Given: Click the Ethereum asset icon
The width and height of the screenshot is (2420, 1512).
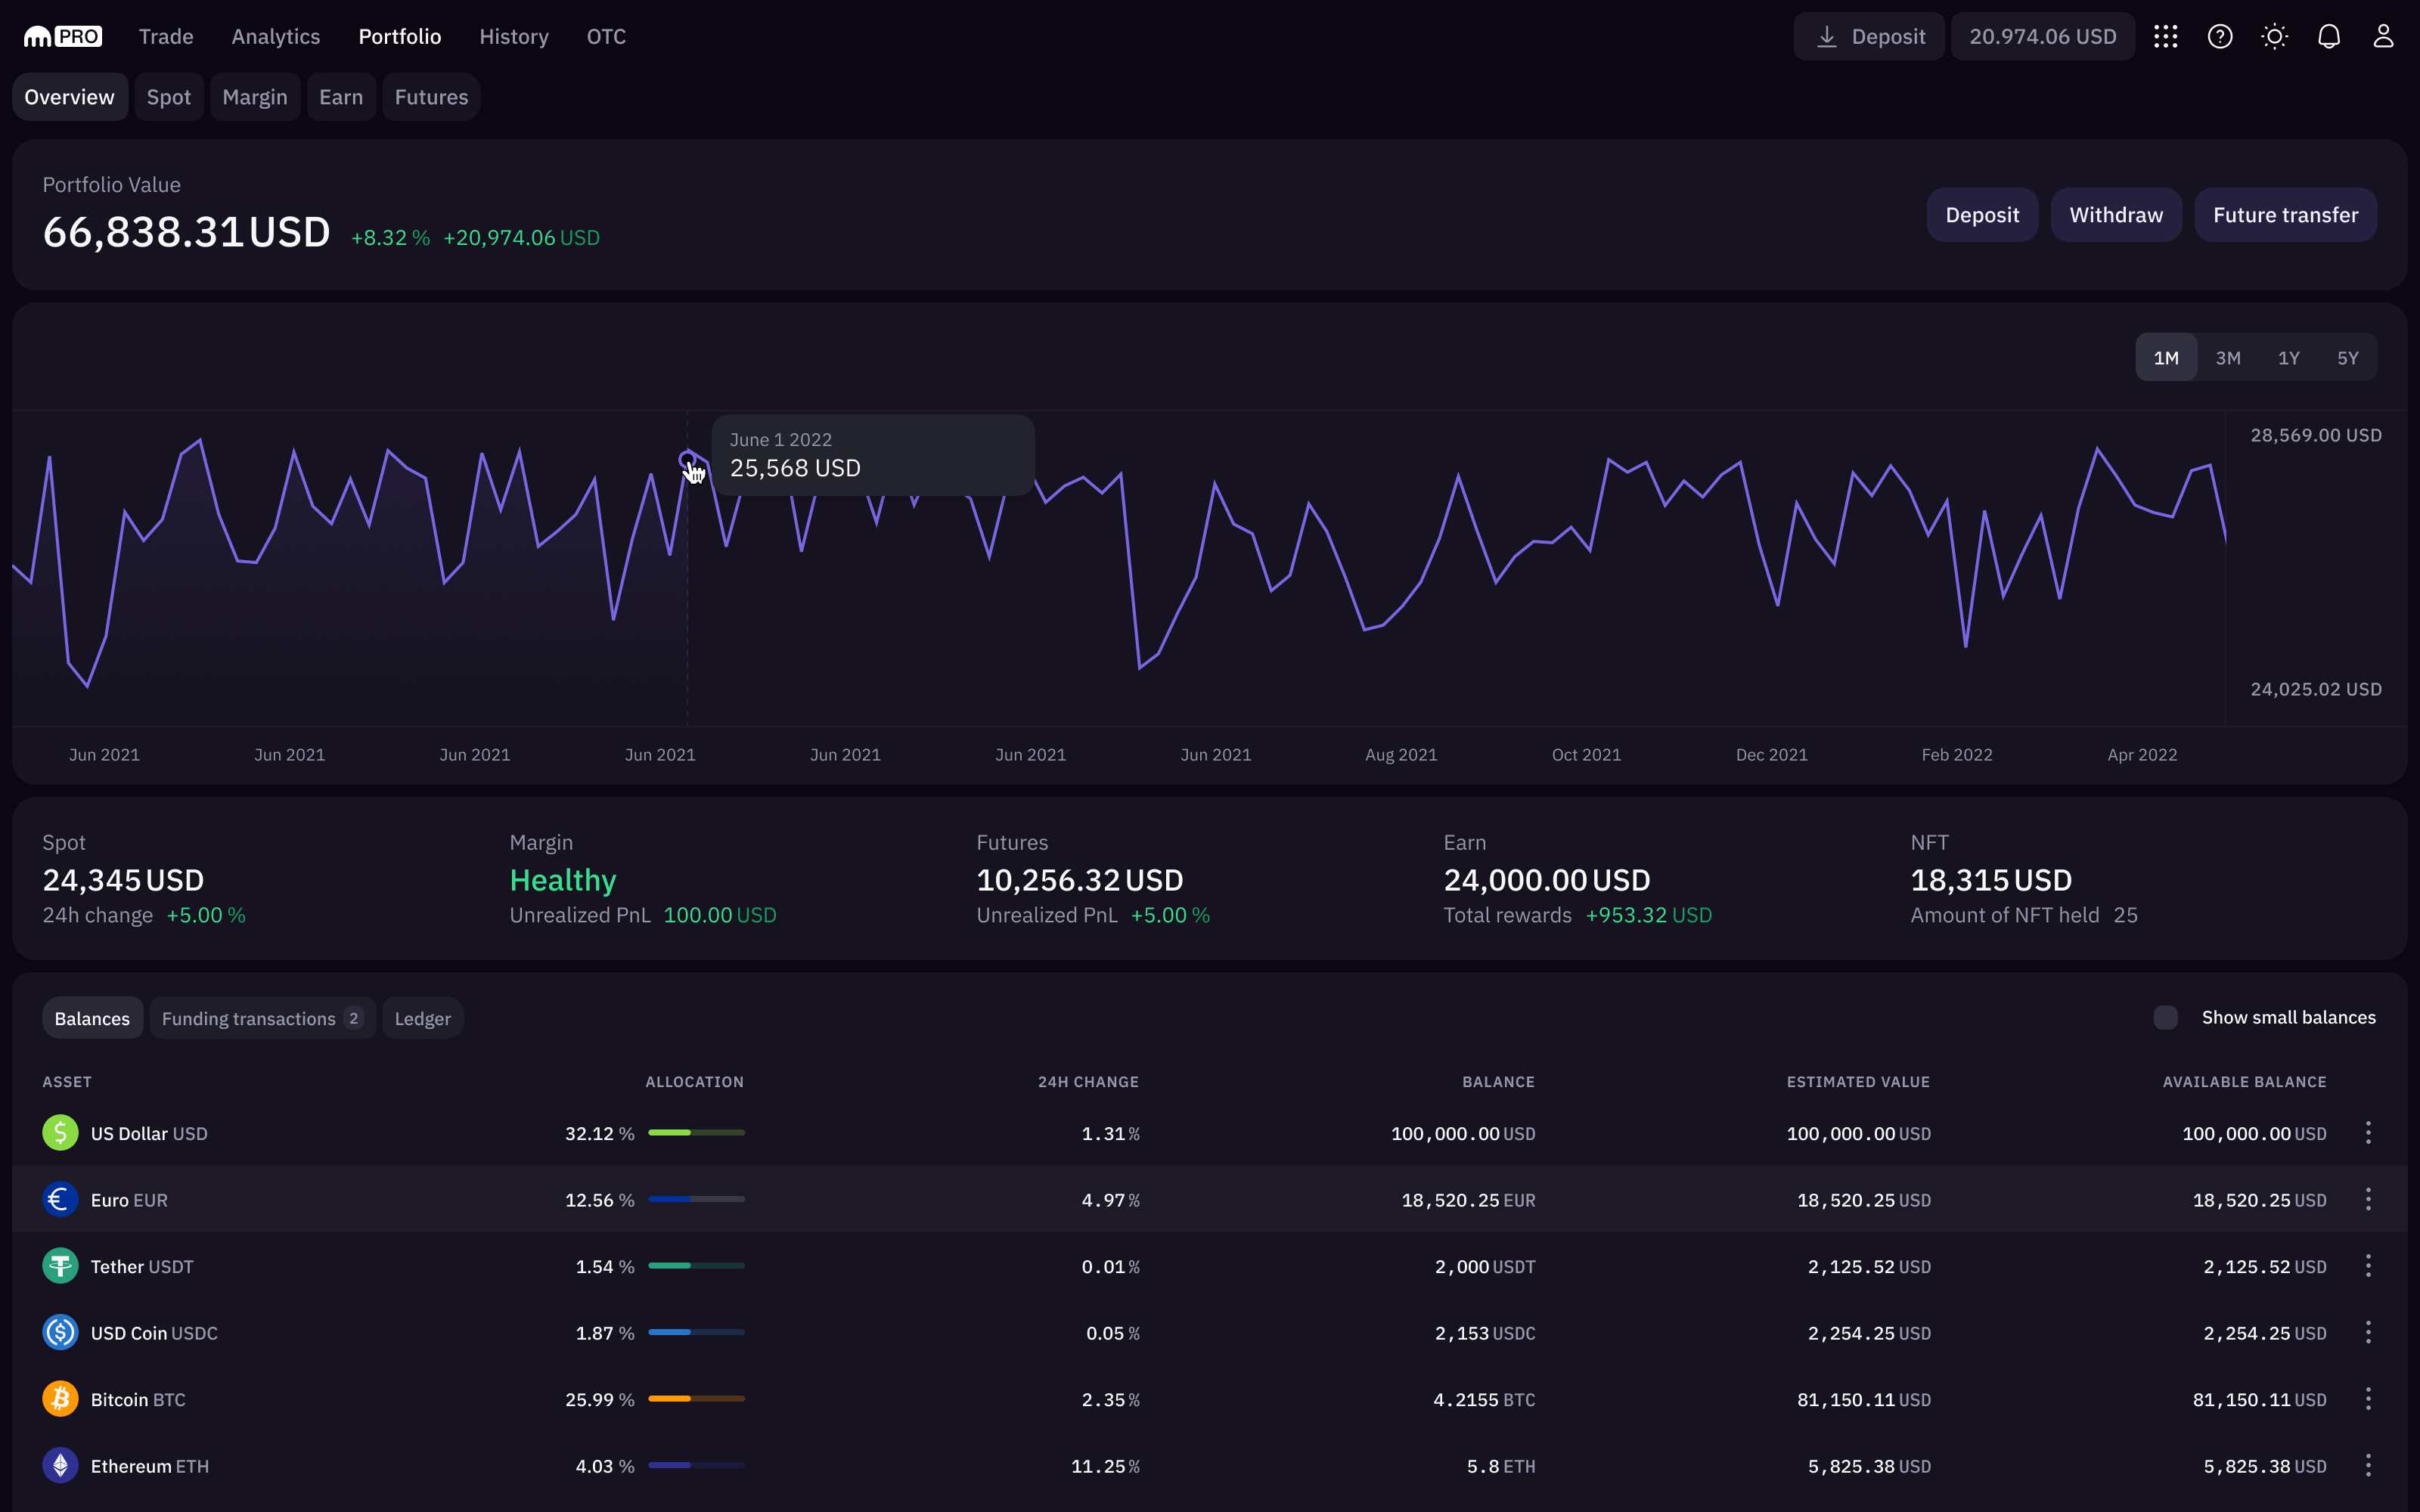Looking at the screenshot, I should coord(60,1465).
